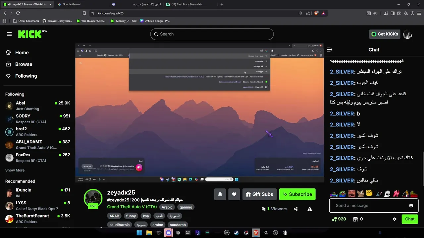Open the War Thunder Strea... bookmark

(91, 21)
